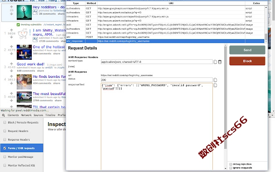Select the xhr_response row
The height and width of the screenshot is (172, 275).
point(165,41)
